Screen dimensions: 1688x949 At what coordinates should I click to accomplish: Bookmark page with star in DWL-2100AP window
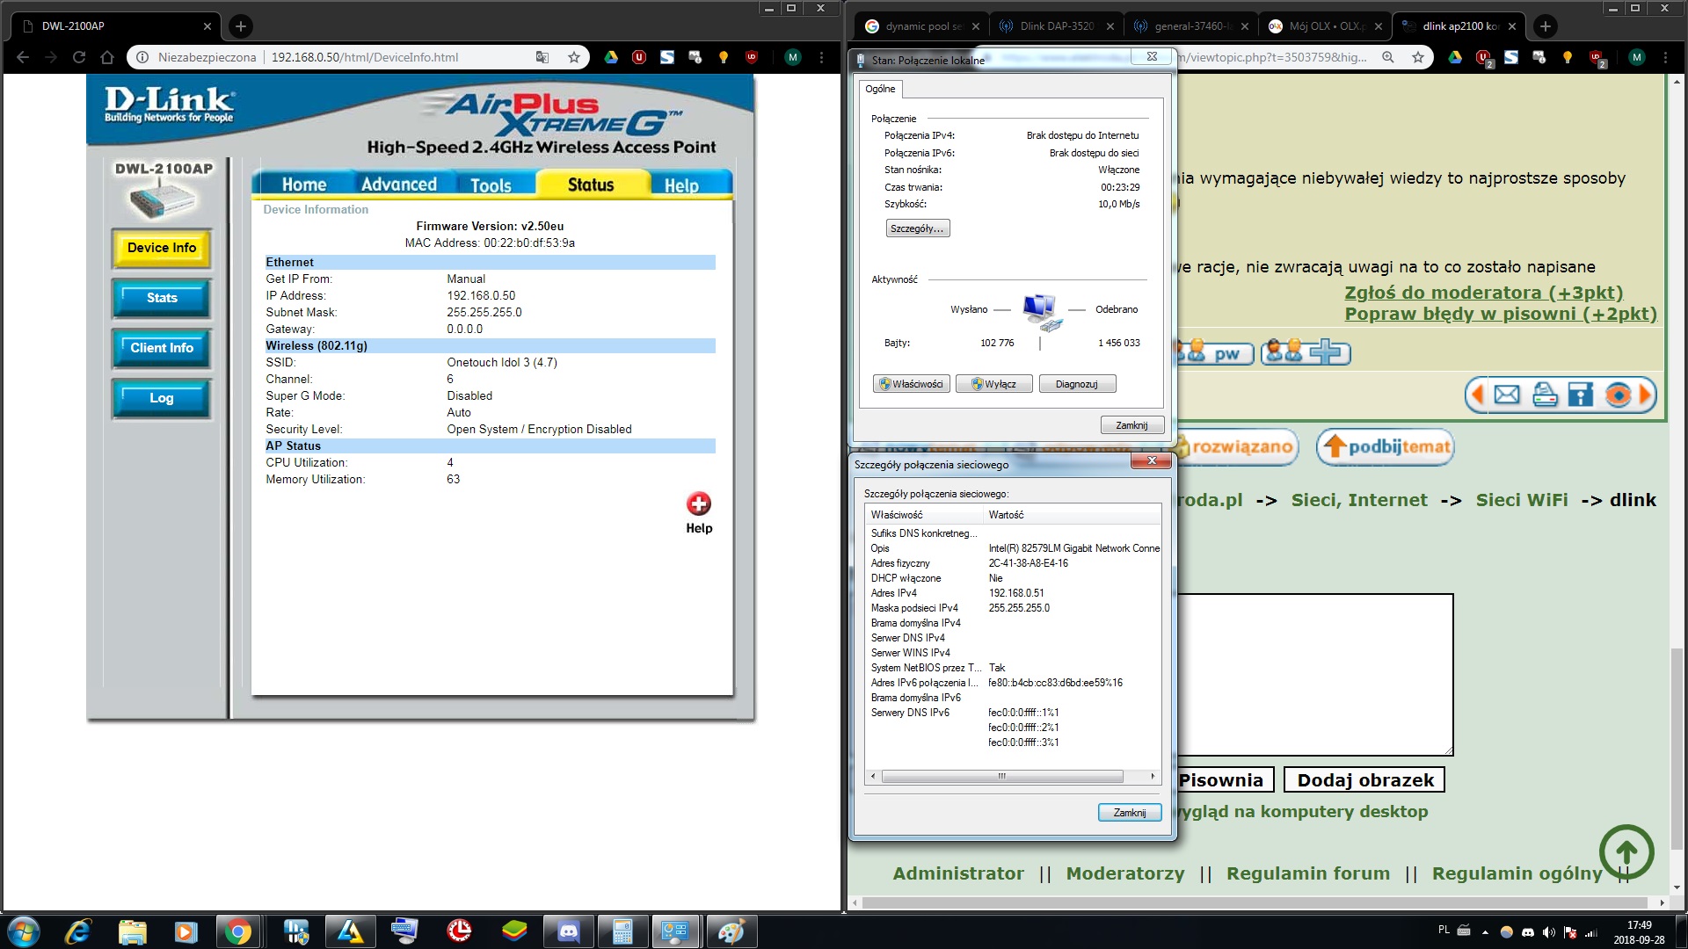click(x=574, y=57)
